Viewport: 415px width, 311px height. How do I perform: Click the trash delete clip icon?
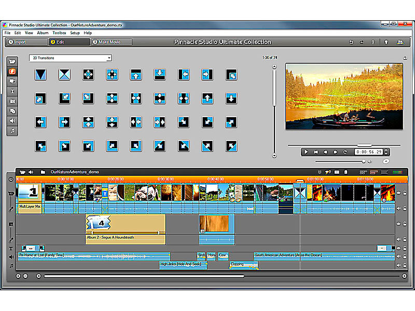pyautogui.click(x=345, y=172)
